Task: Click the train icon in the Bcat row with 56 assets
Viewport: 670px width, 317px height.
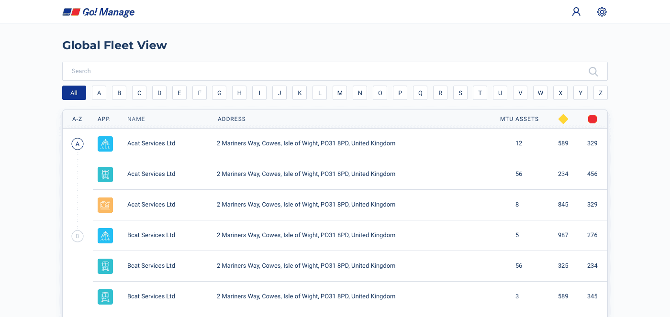Action: (105, 266)
